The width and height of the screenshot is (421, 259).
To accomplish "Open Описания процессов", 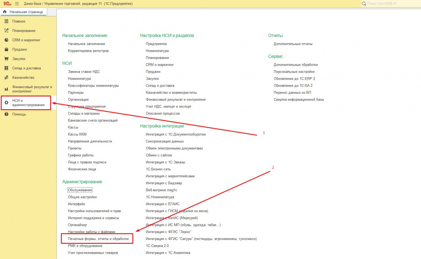I will 162,113.
